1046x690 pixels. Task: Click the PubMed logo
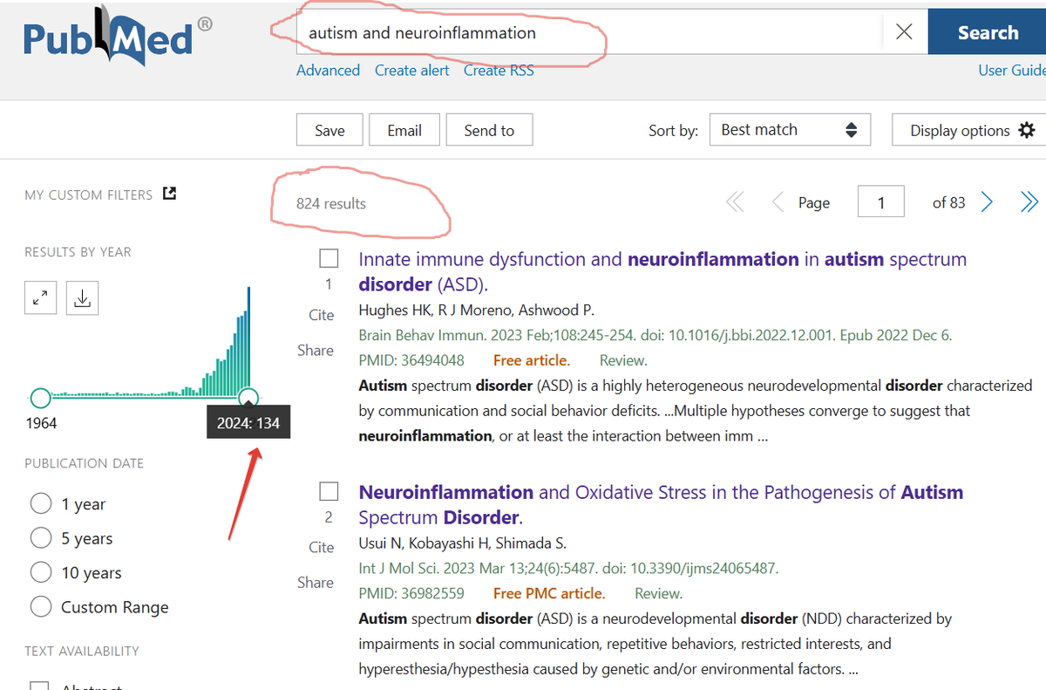[117, 36]
